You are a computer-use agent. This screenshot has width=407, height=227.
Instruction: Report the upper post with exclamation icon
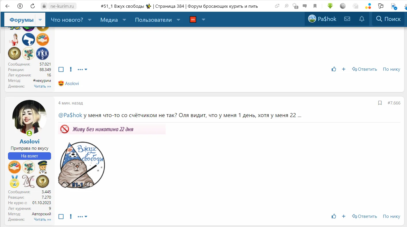point(71,69)
